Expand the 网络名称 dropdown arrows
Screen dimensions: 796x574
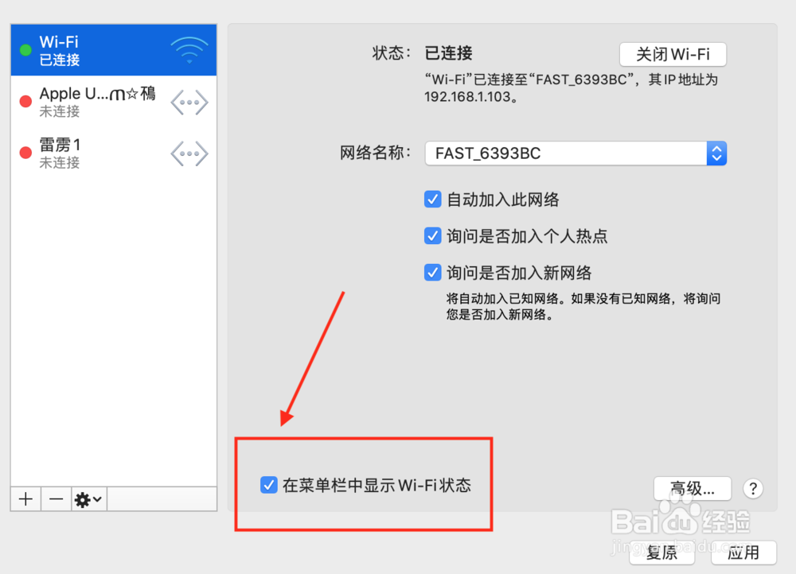[716, 153]
